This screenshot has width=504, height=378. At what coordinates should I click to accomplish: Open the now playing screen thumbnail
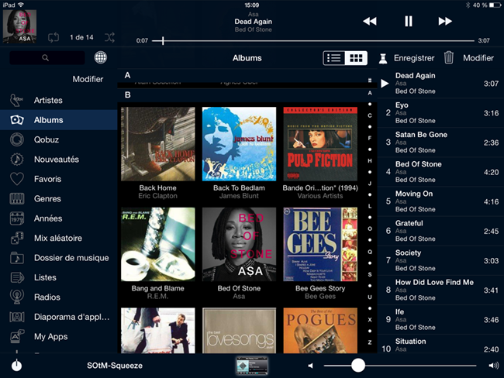point(252,366)
